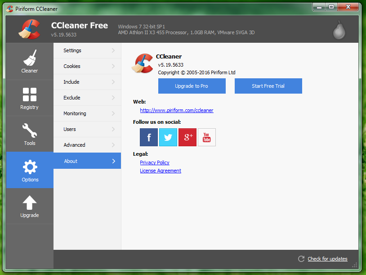
Task: Open the Exclude options page
Action: [72, 98]
